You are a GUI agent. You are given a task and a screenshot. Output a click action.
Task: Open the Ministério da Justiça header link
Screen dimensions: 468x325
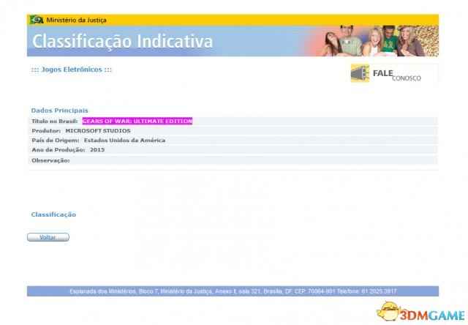point(76,20)
